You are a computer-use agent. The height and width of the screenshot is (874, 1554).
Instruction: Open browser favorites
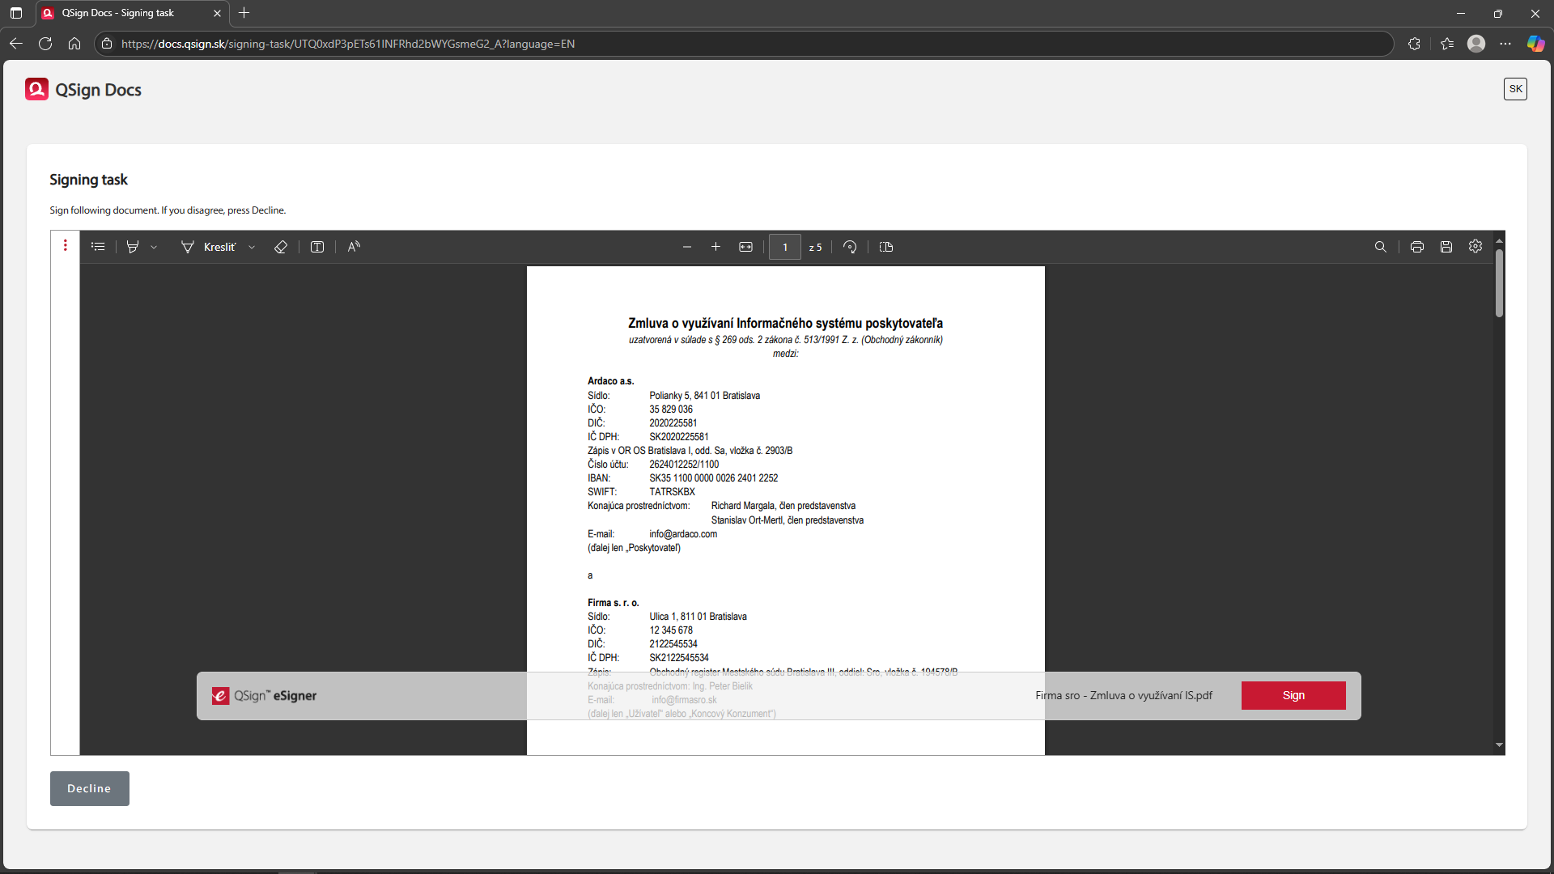pyautogui.click(x=1447, y=44)
